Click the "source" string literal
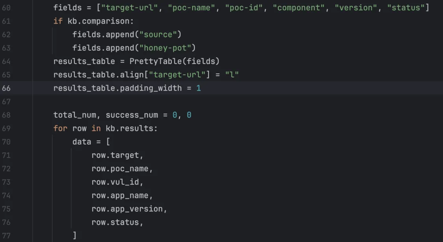The height and width of the screenshot is (242, 443). click(x=158, y=35)
